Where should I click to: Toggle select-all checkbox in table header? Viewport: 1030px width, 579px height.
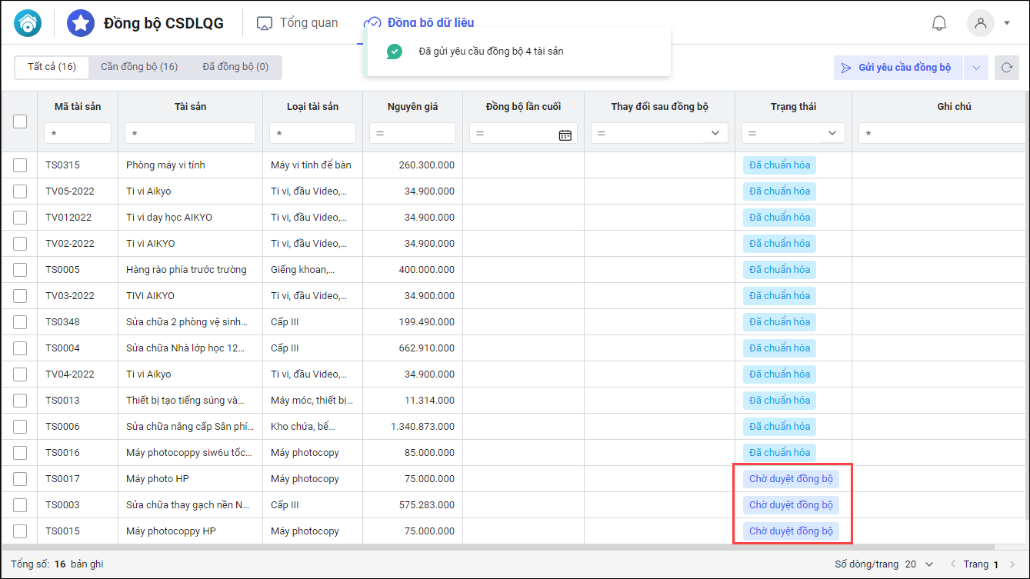(x=20, y=121)
